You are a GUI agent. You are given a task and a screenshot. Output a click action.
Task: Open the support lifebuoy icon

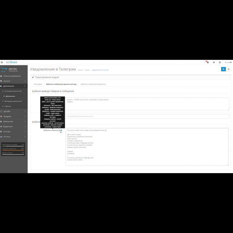220,62
